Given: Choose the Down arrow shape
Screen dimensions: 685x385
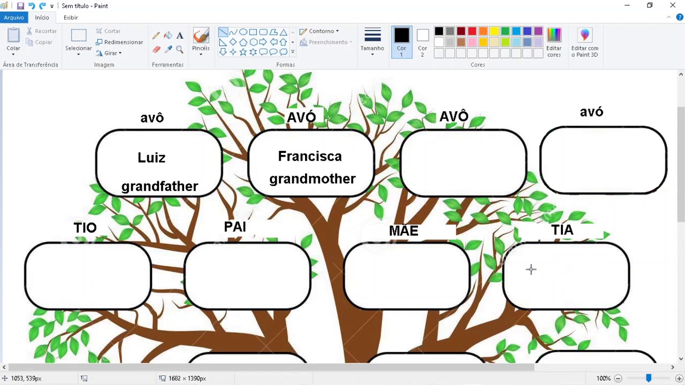Looking at the screenshot, I should (223, 52).
